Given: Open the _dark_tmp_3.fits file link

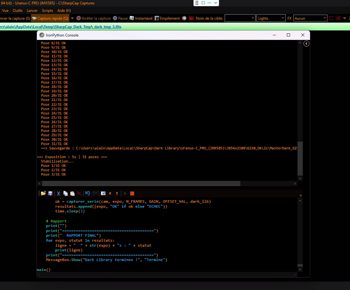Looking at the screenshot, I should [x=107, y=27].
